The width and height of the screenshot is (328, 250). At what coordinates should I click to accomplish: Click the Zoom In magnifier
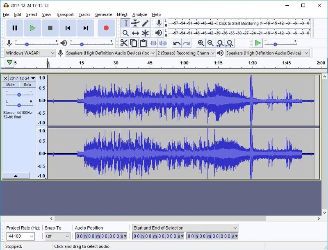pos(201,43)
